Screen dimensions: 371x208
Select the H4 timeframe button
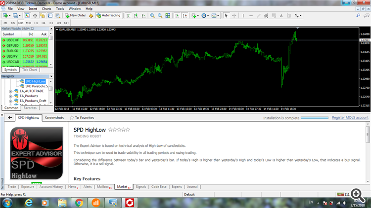tap(44, 23)
